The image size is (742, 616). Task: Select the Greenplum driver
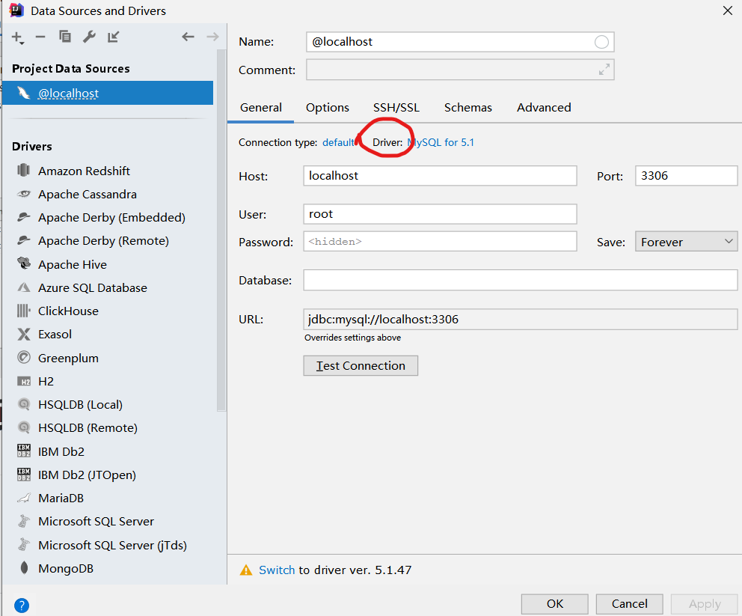(x=68, y=358)
